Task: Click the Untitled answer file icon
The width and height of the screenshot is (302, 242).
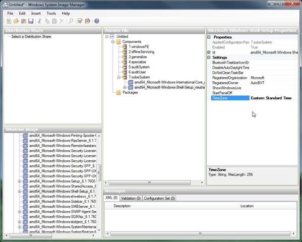Action: pos(112,36)
